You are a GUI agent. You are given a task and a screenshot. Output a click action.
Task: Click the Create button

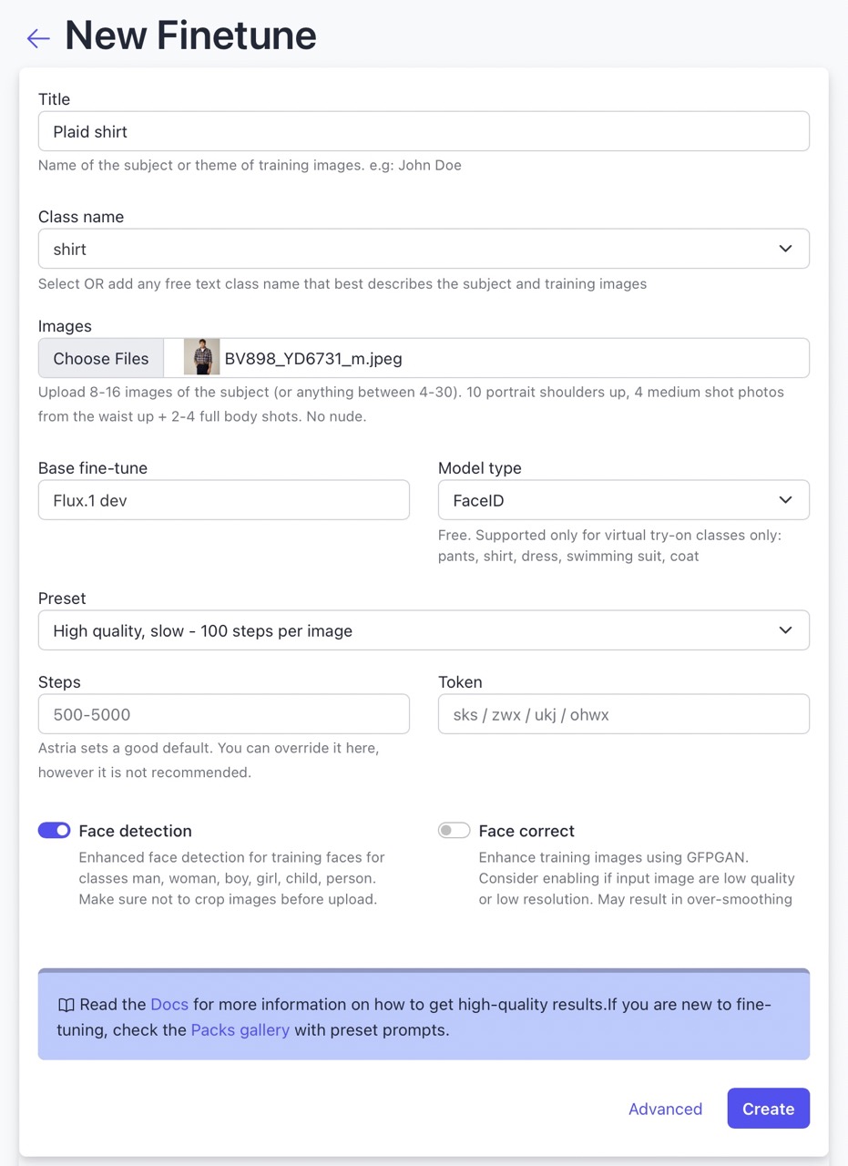[x=768, y=1109]
